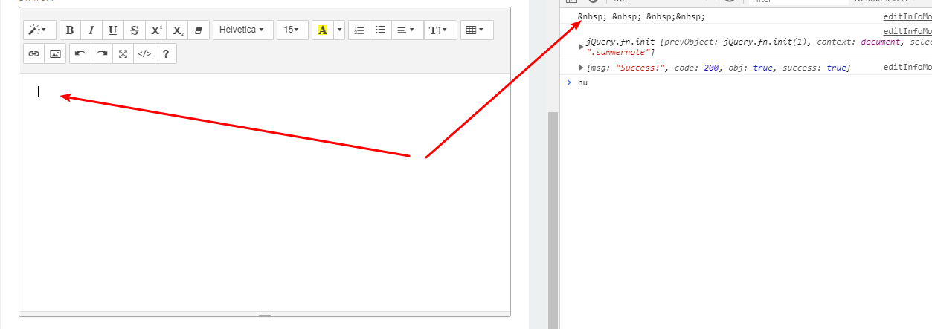Open the editor help dialog
Screen dimensions: 932x329
pyautogui.click(x=166, y=53)
